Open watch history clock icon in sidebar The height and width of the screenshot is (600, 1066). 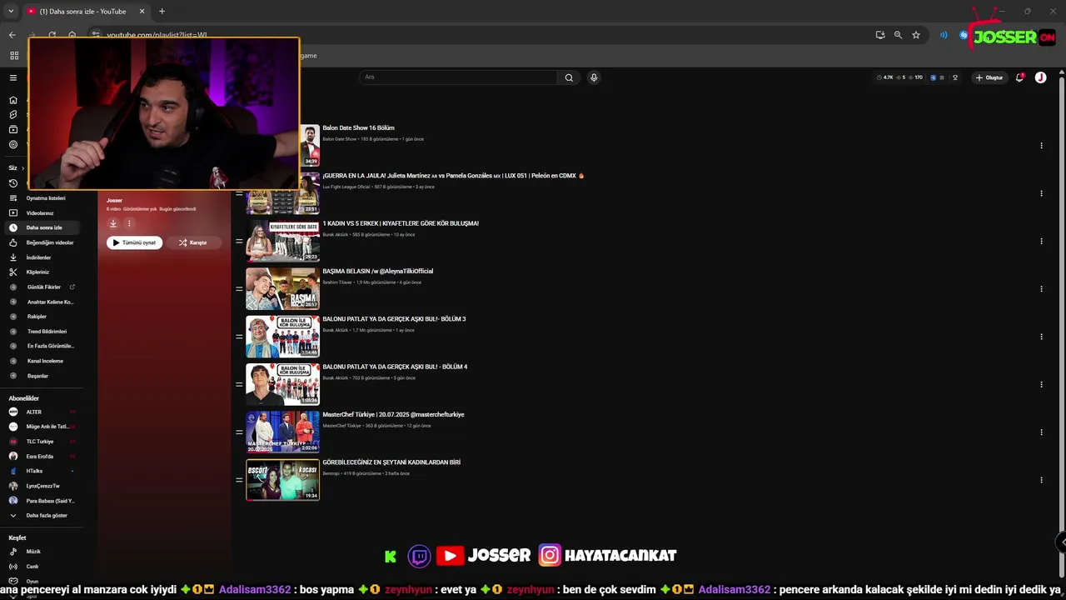click(x=13, y=183)
